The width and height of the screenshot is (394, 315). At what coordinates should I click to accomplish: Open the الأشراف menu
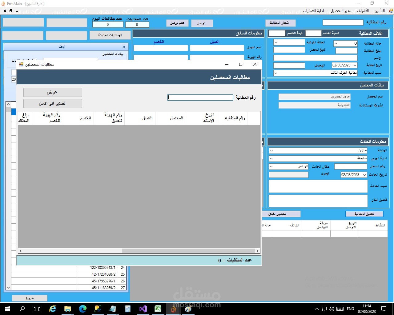tap(363, 11)
